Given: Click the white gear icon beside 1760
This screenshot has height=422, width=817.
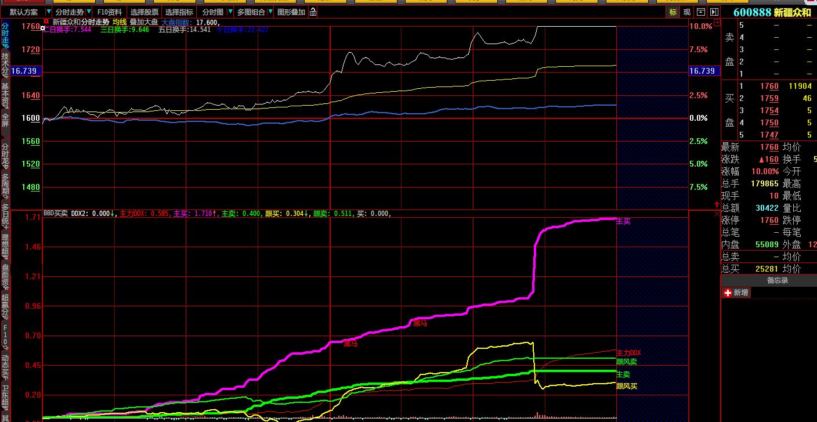Looking at the screenshot, I should [x=43, y=27].
